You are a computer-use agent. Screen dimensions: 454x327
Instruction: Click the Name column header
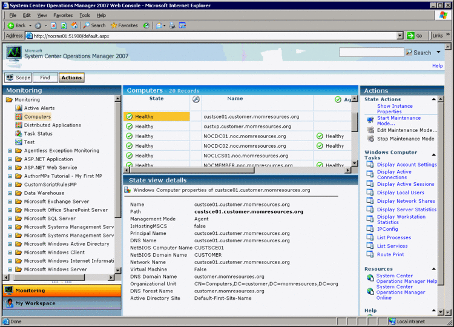tap(235, 99)
